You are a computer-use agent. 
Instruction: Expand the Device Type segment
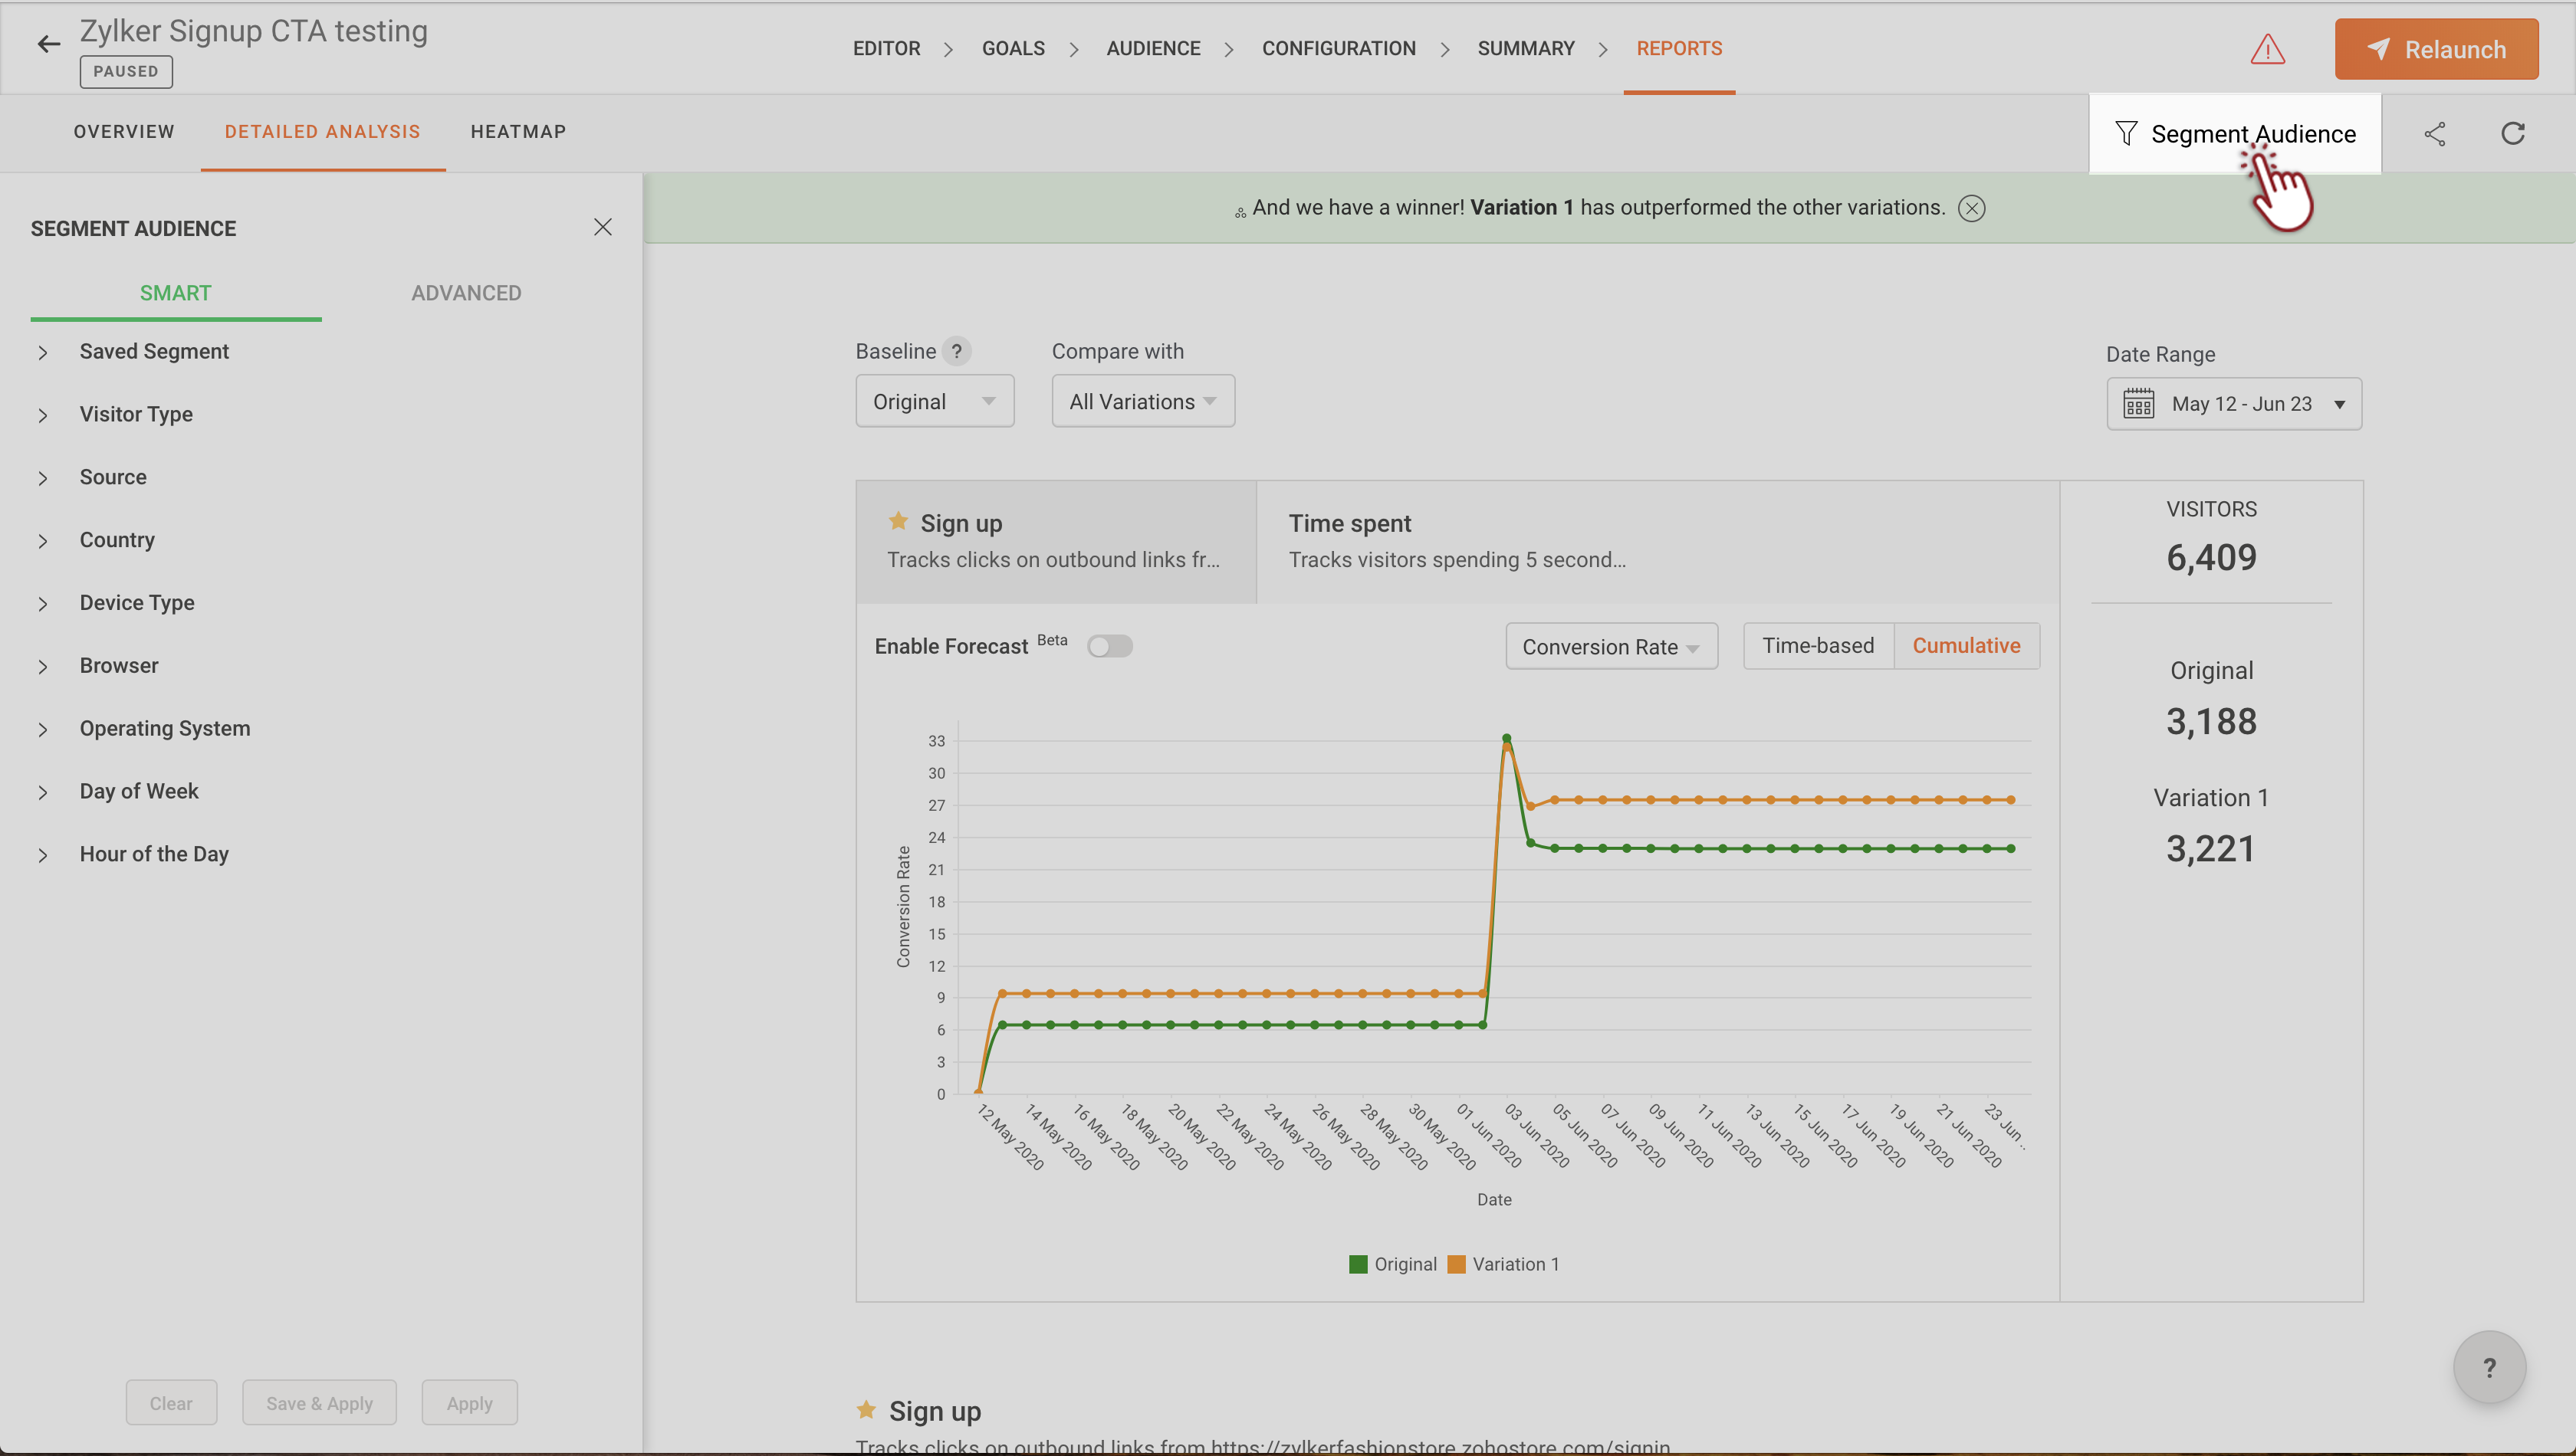click(137, 603)
